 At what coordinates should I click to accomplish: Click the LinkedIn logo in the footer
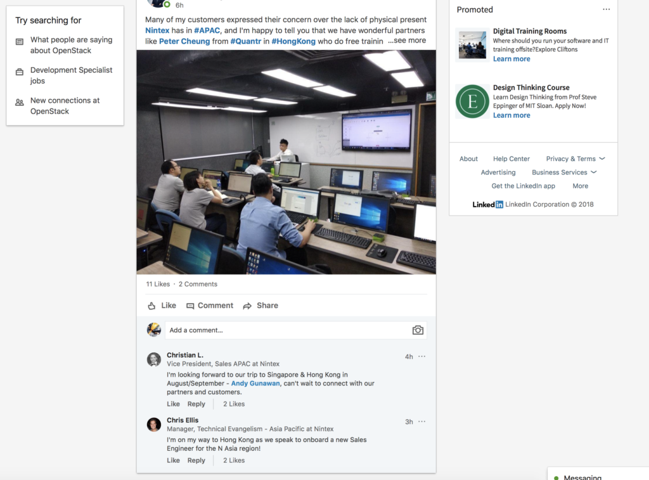tap(488, 205)
